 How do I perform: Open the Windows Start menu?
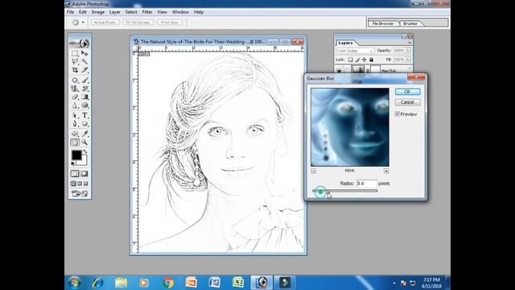pyautogui.click(x=74, y=283)
